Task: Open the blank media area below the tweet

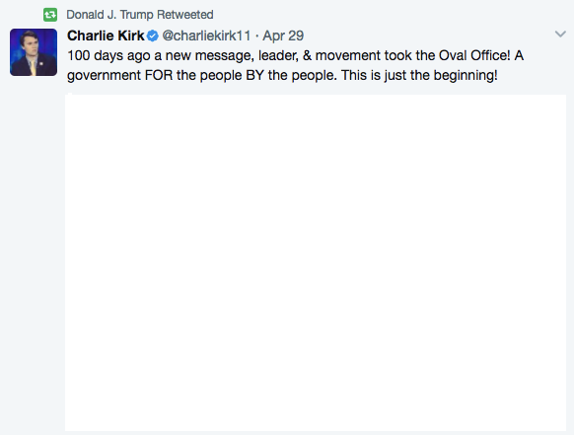Action: pyautogui.click(x=316, y=262)
